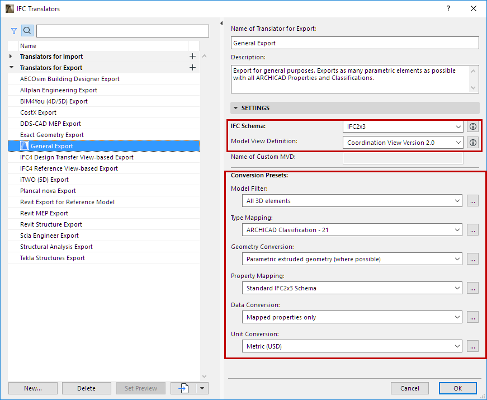Select Exact Geometry Export translator
Viewport: 487px width, 400px height.
coord(103,135)
